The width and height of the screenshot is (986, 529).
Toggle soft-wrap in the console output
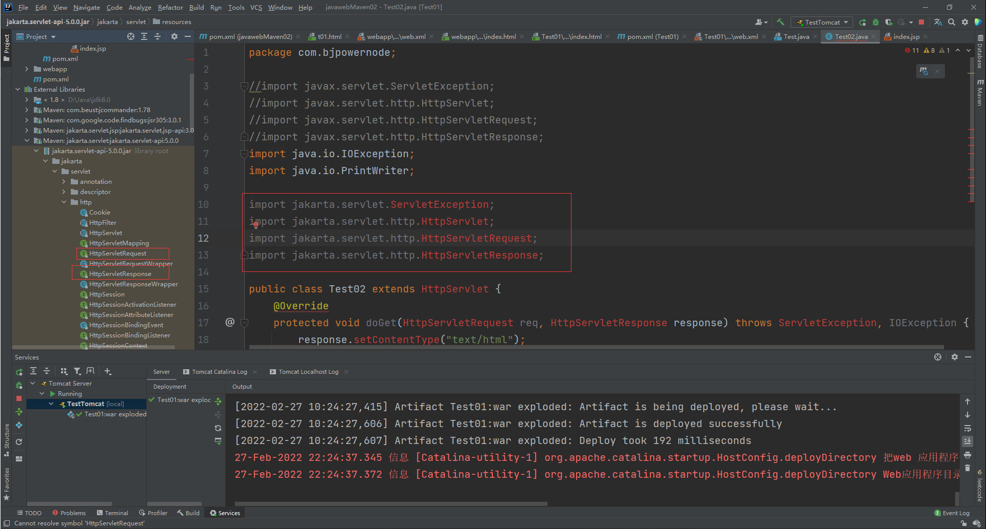point(968,428)
